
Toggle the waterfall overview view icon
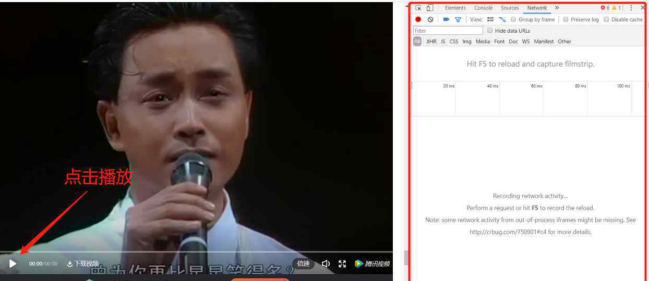point(502,19)
